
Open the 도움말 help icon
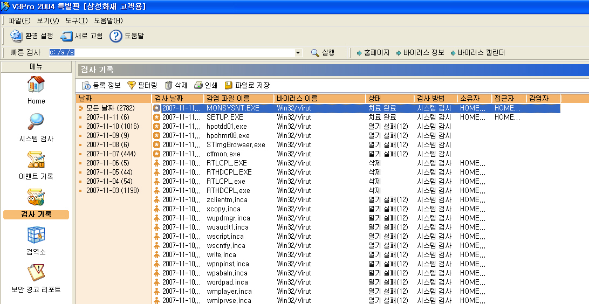(x=115, y=36)
